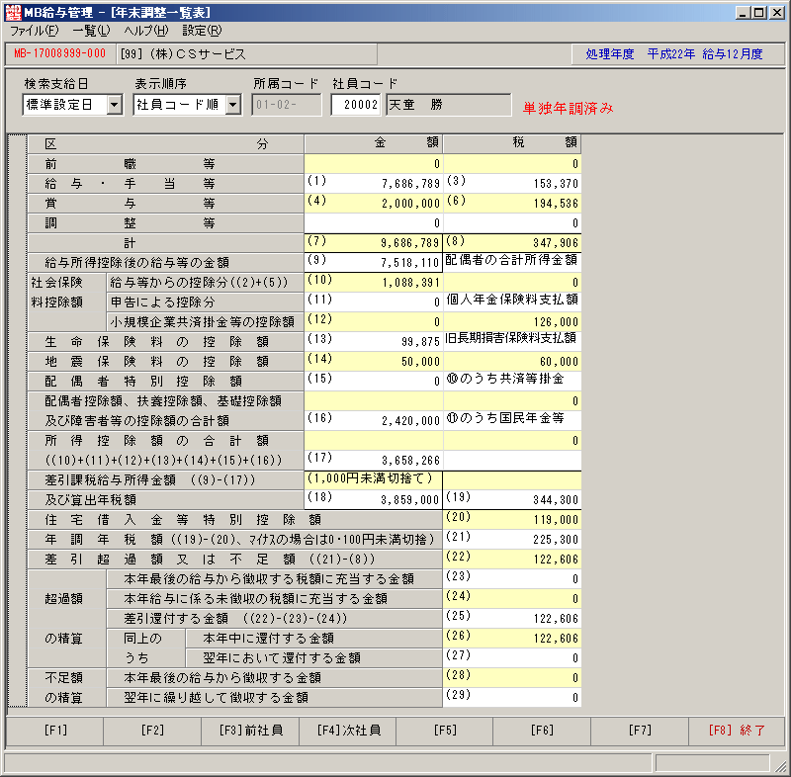Image resolution: width=791 pixels, height=777 pixels.
Task: Expand the 検索支給日 dropdown arrow
Action: (x=115, y=105)
